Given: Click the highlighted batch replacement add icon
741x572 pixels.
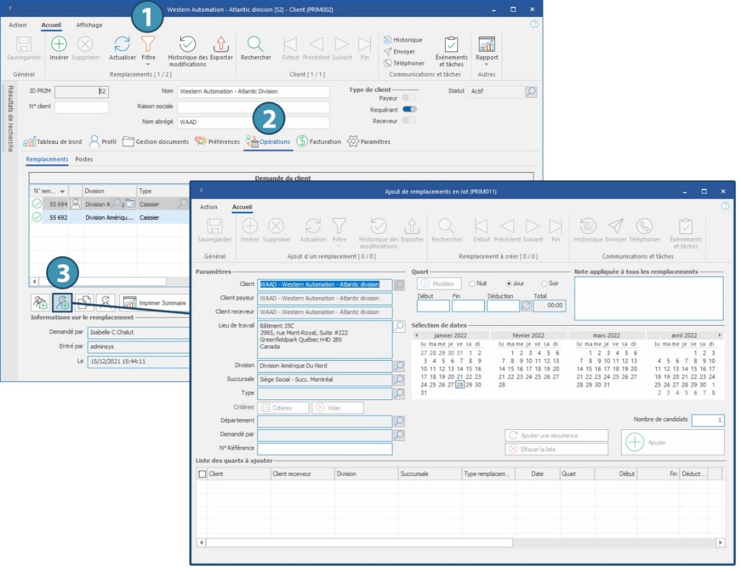Looking at the screenshot, I should click(x=62, y=302).
